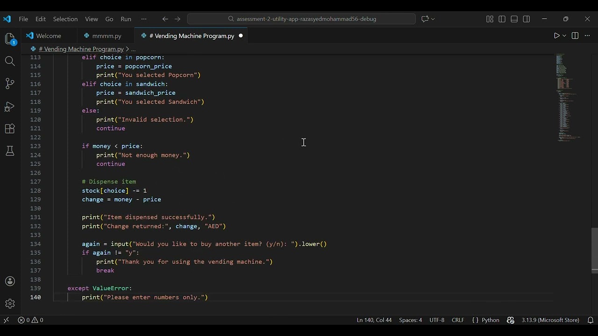Open errors and warnings count in status bar

click(x=31, y=320)
